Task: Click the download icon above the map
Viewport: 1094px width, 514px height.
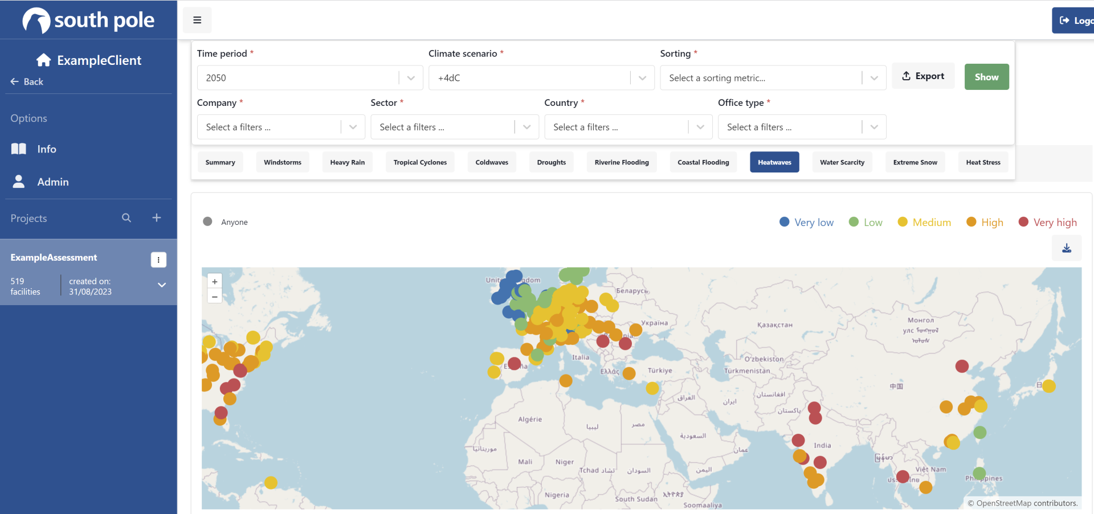Action: pos(1067,248)
